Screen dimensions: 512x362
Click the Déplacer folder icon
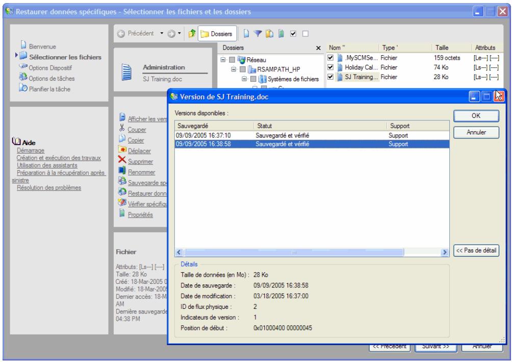click(122, 150)
